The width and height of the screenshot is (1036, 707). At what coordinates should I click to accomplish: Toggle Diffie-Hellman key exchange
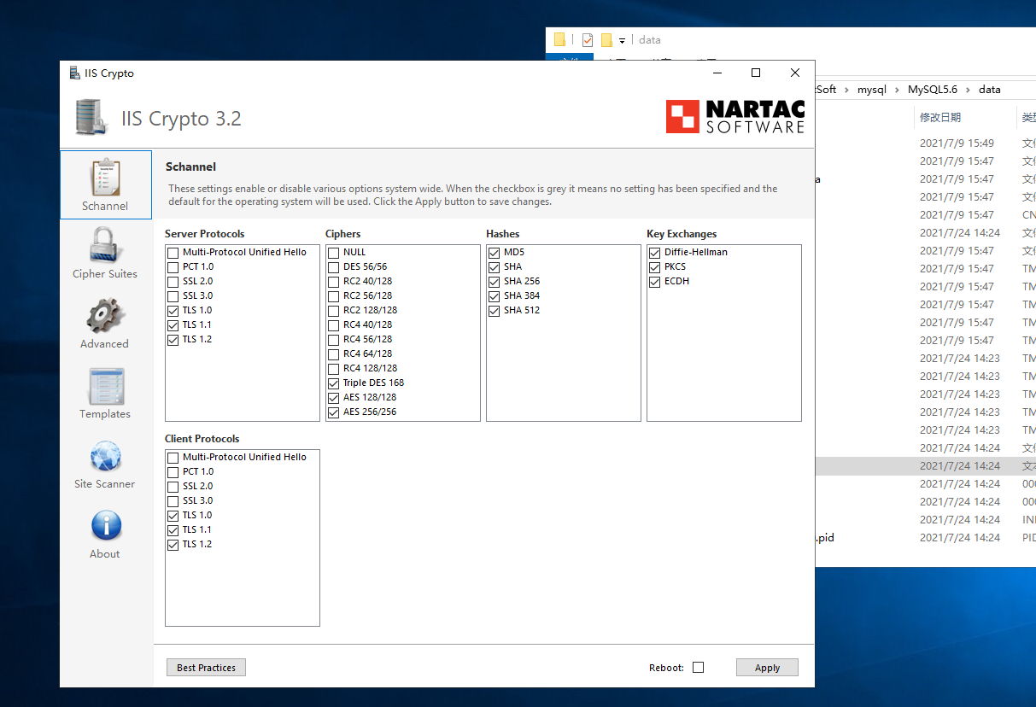coord(655,253)
